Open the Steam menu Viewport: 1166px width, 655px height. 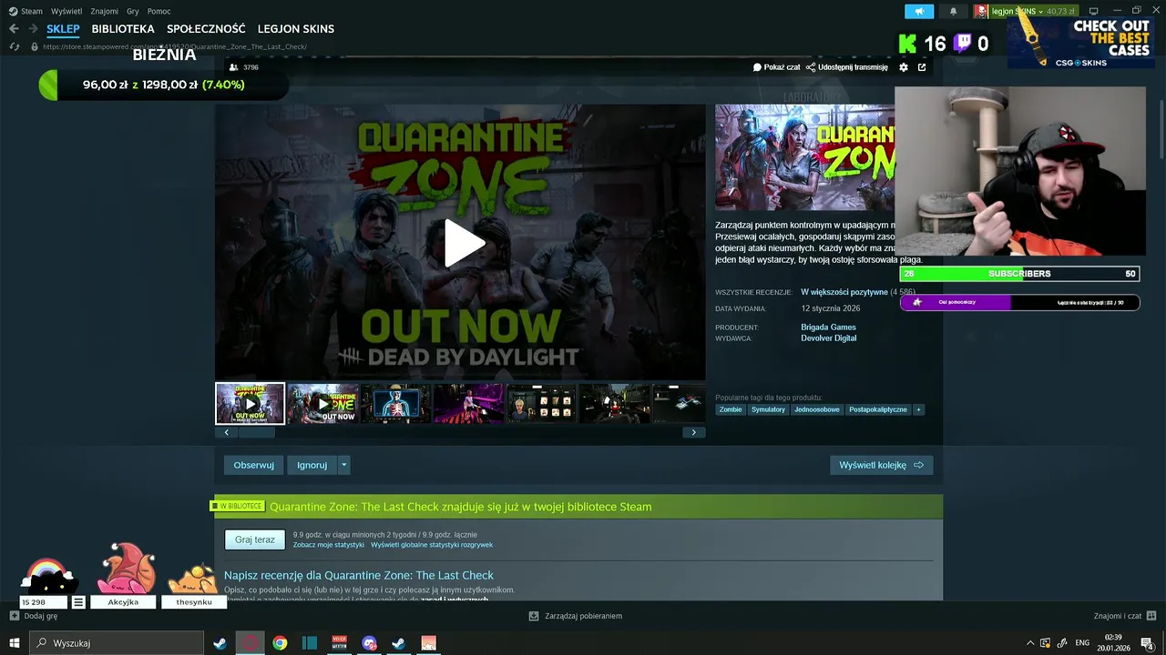tap(26, 11)
